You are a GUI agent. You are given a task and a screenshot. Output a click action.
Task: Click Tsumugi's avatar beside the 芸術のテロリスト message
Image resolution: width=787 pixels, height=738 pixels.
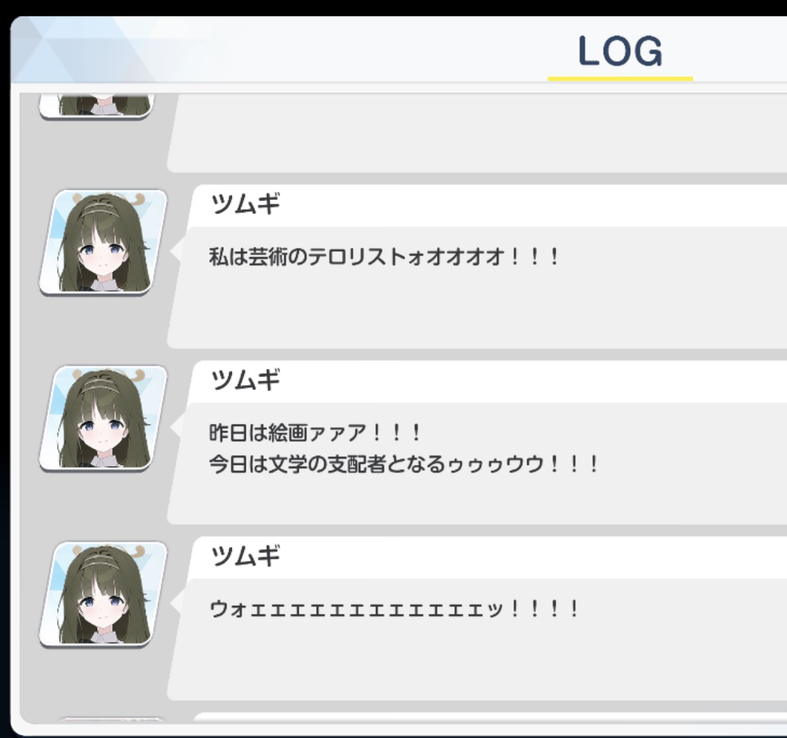(103, 242)
